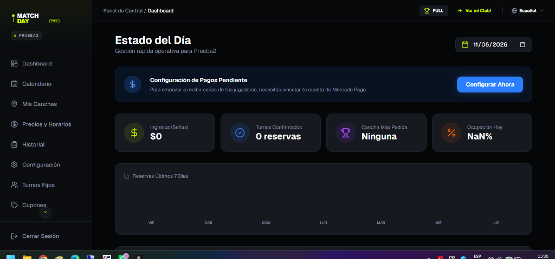Select the PRUEBA2 club chip
This screenshot has height=259, width=555.
click(27, 35)
